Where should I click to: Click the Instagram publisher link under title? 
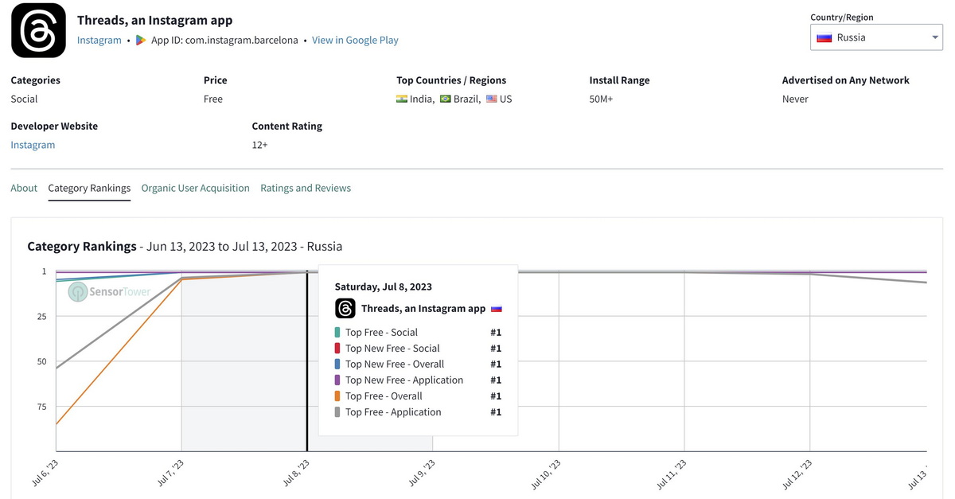coord(99,40)
